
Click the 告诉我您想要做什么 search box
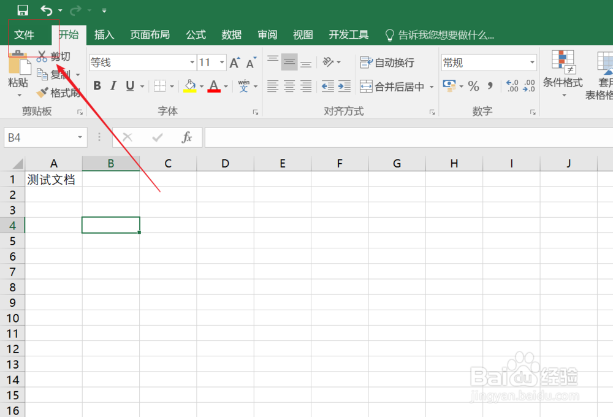440,35
